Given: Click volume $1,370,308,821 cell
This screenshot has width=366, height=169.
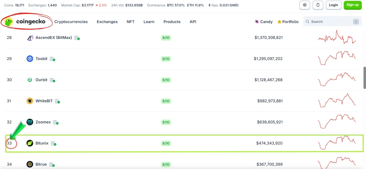Looking at the screenshot, I should point(268,38).
